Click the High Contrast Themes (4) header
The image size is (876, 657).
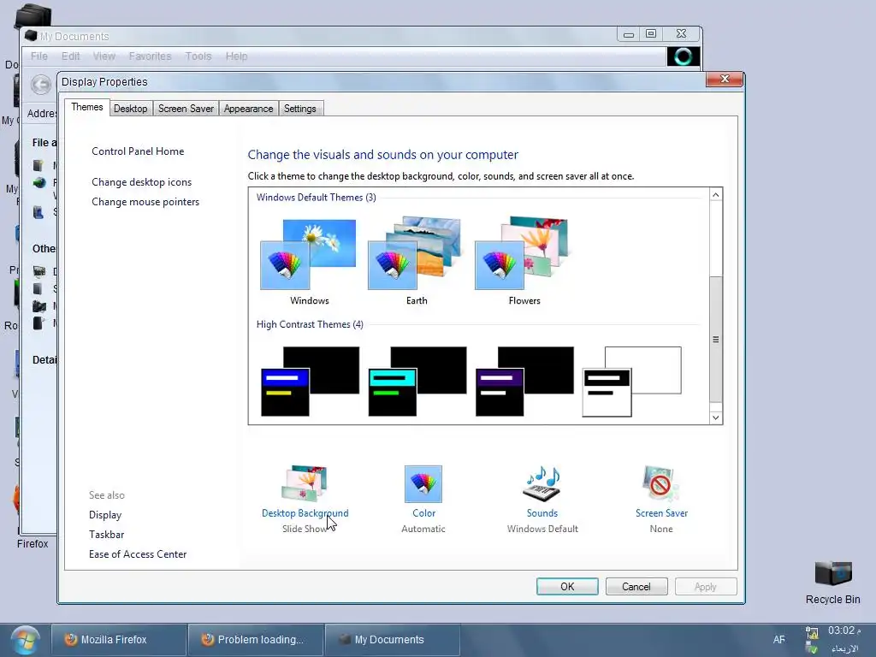pos(310,324)
